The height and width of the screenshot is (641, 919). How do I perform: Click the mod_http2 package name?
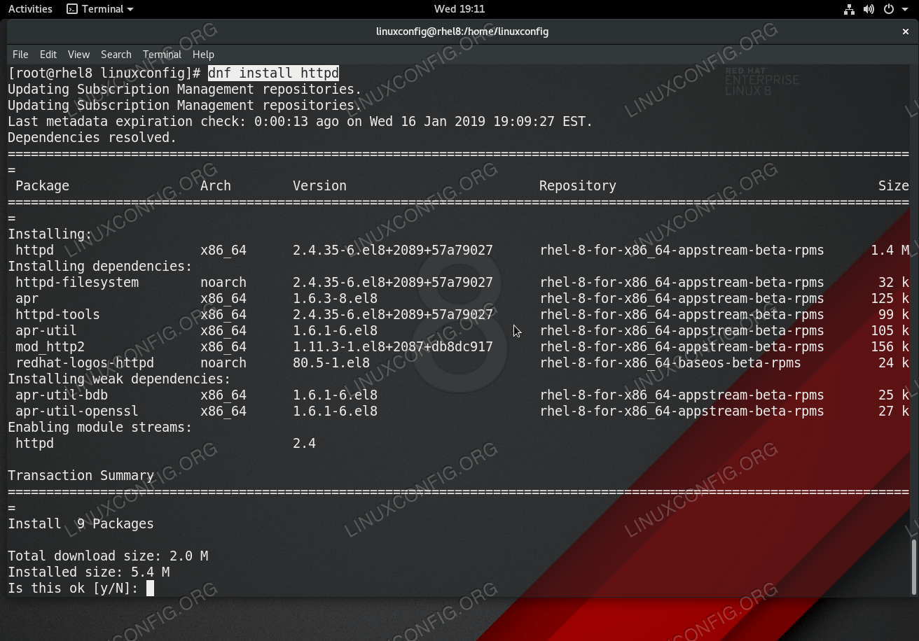pos(50,347)
